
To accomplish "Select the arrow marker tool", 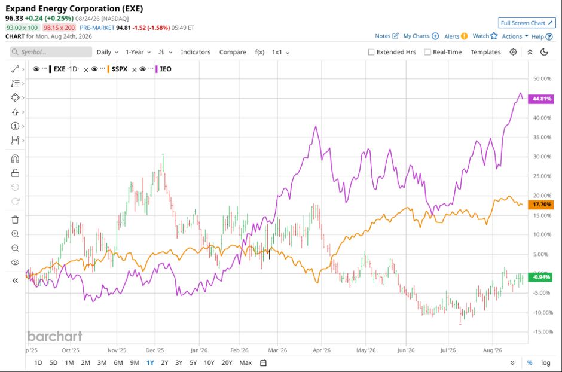I will 15,112.
